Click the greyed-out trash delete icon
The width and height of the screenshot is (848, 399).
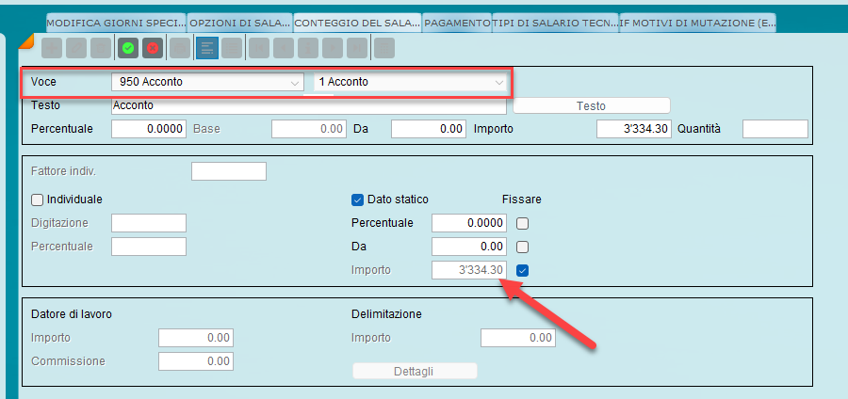point(102,47)
